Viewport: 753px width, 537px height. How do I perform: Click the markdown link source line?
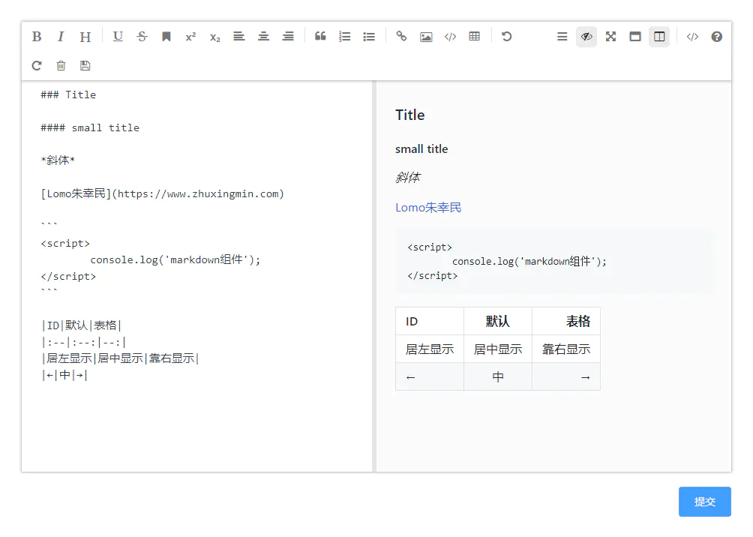[162, 193]
